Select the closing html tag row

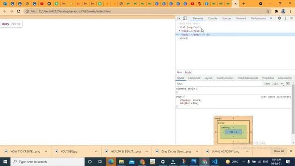(183, 38)
